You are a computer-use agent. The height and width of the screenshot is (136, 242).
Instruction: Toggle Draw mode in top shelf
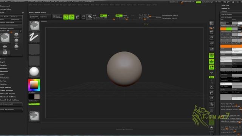point(72,17)
